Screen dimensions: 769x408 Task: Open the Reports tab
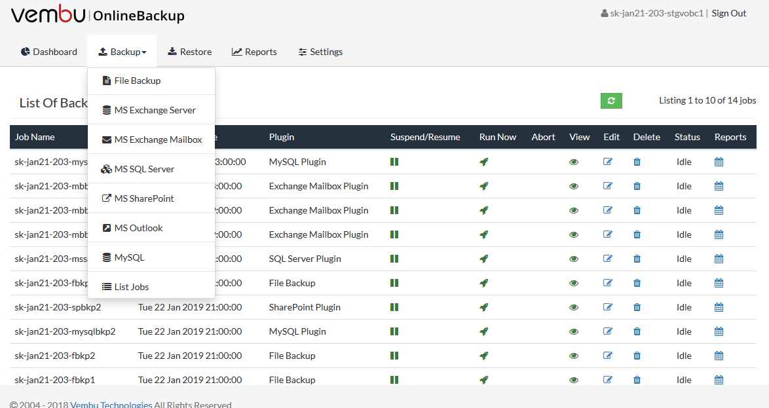(x=254, y=52)
